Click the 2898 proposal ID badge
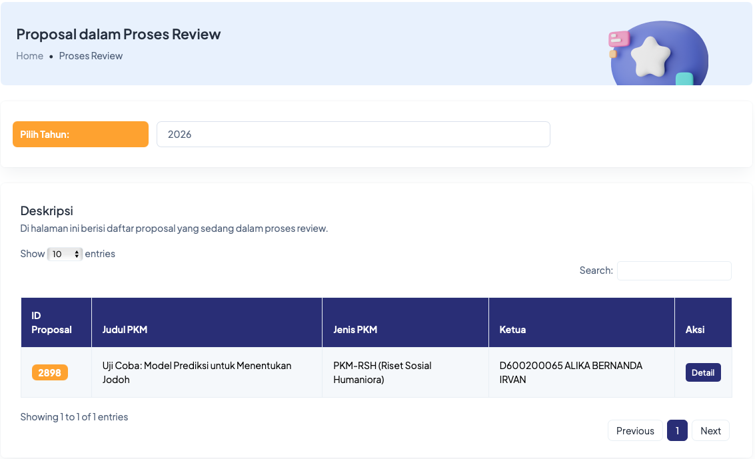Screen dimensions: 755x459 [x=49, y=372]
